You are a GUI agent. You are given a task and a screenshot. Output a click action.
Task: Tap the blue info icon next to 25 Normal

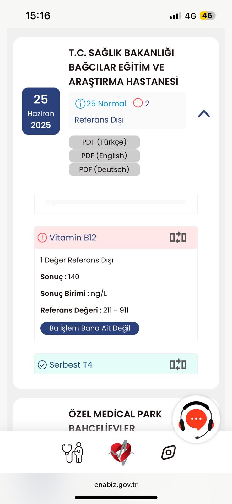[x=80, y=104]
